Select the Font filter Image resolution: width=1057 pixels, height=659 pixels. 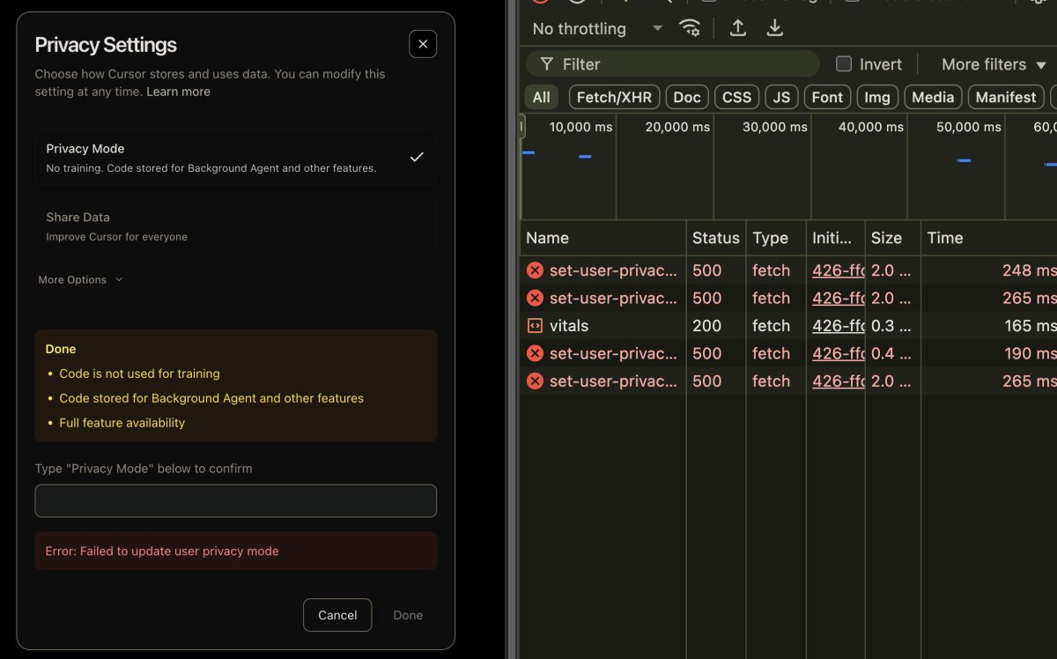827,97
